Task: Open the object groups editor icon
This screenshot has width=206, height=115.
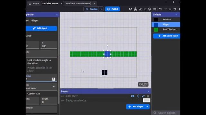Action: 135,9
